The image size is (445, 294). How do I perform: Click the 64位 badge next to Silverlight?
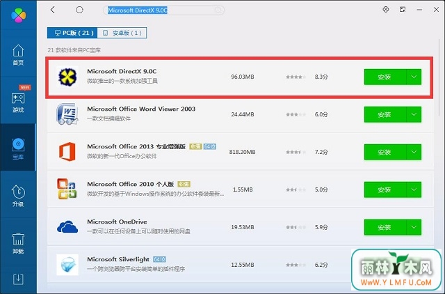[x=159, y=259]
